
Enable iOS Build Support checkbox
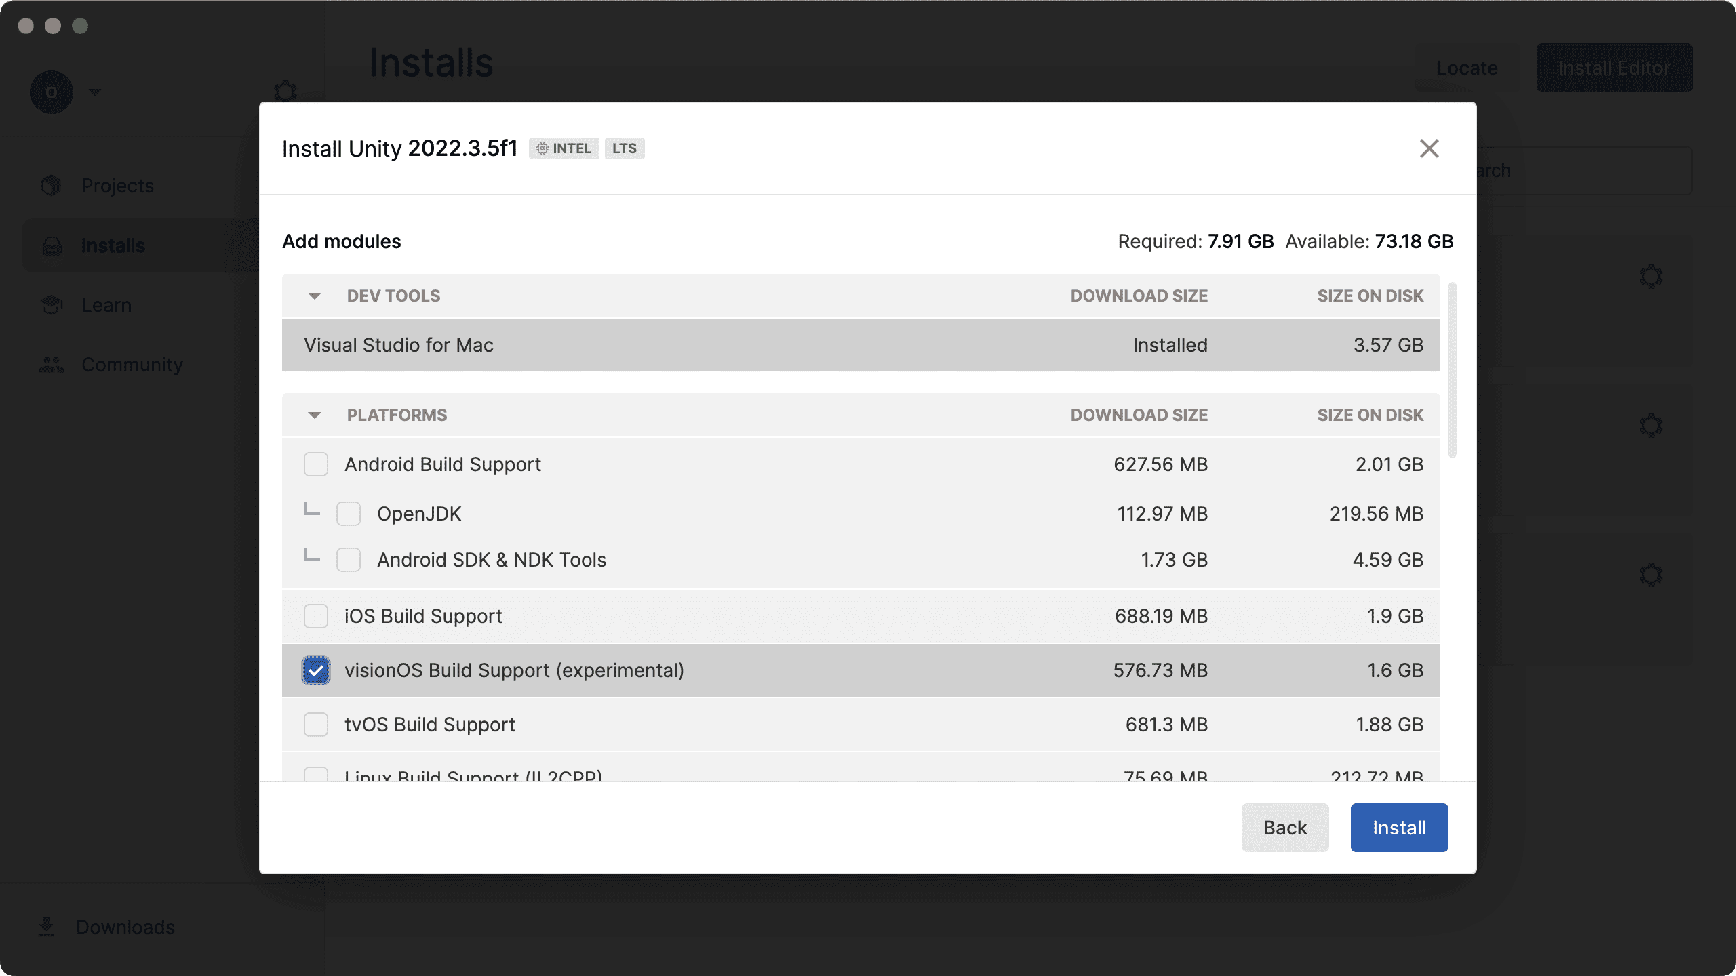coord(316,616)
